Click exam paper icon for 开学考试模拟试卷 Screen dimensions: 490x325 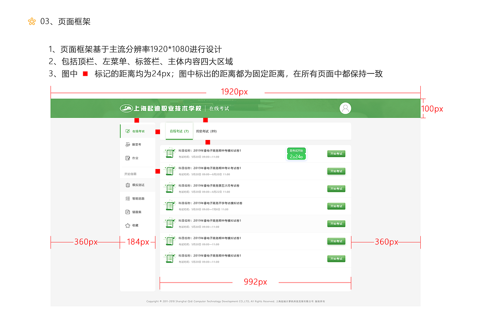click(x=170, y=206)
